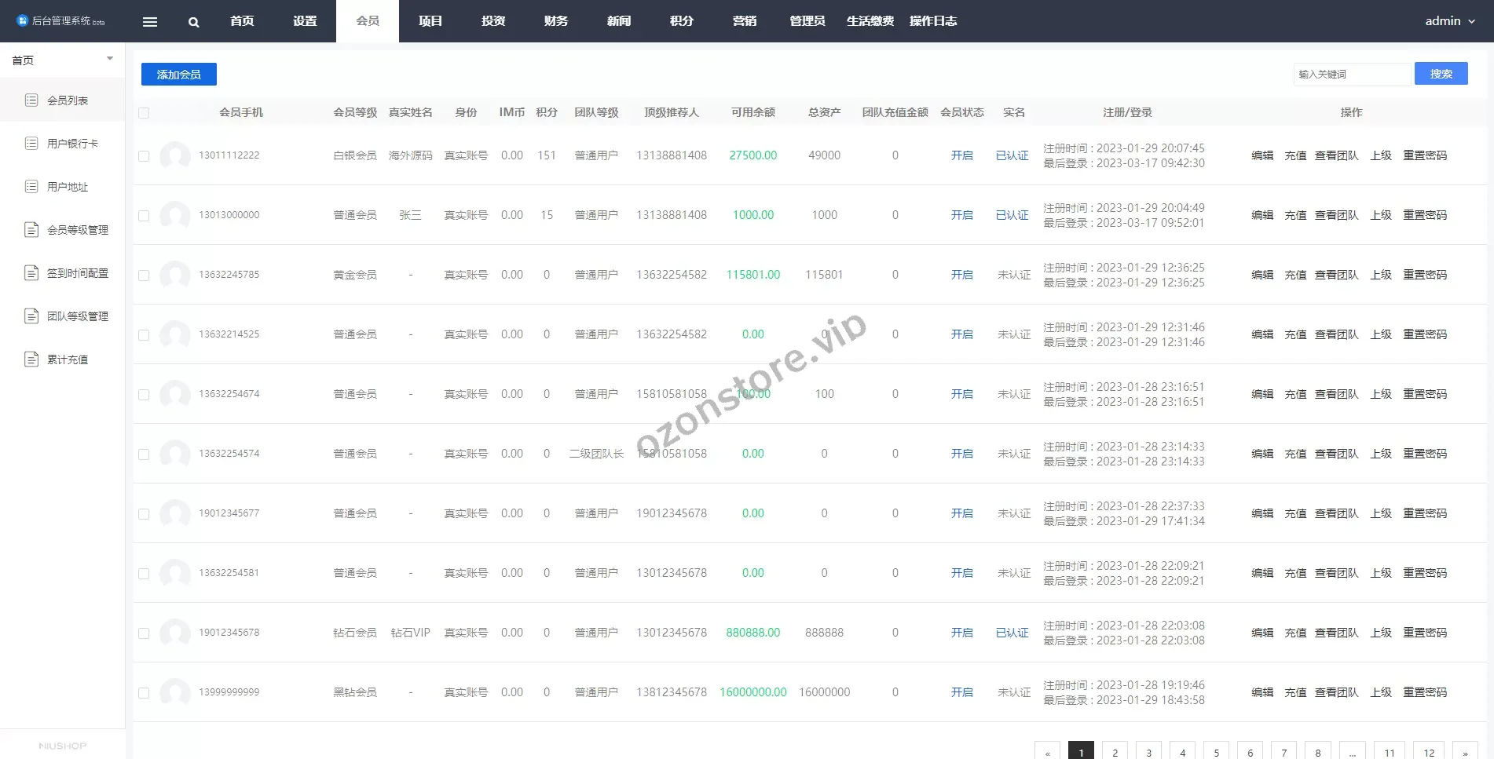This screenshot has width=1494, height=759.
Task: Click 重置密码 for member 13632245785
Action: click(1424, 275)
